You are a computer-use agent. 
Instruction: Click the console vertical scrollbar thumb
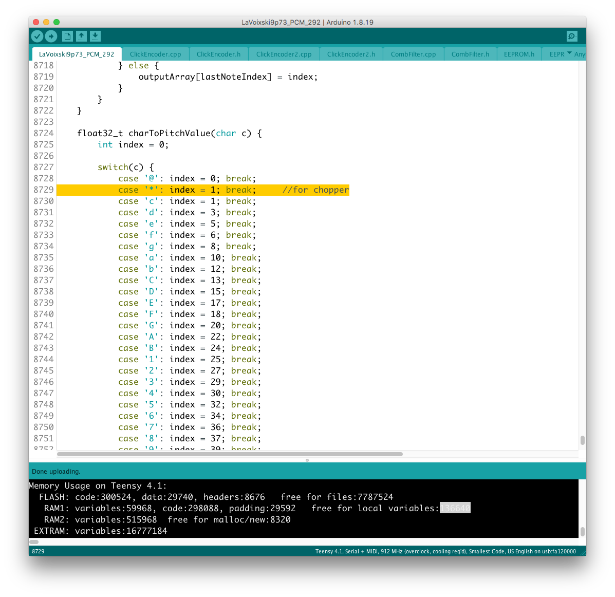[x=582, y=532]
